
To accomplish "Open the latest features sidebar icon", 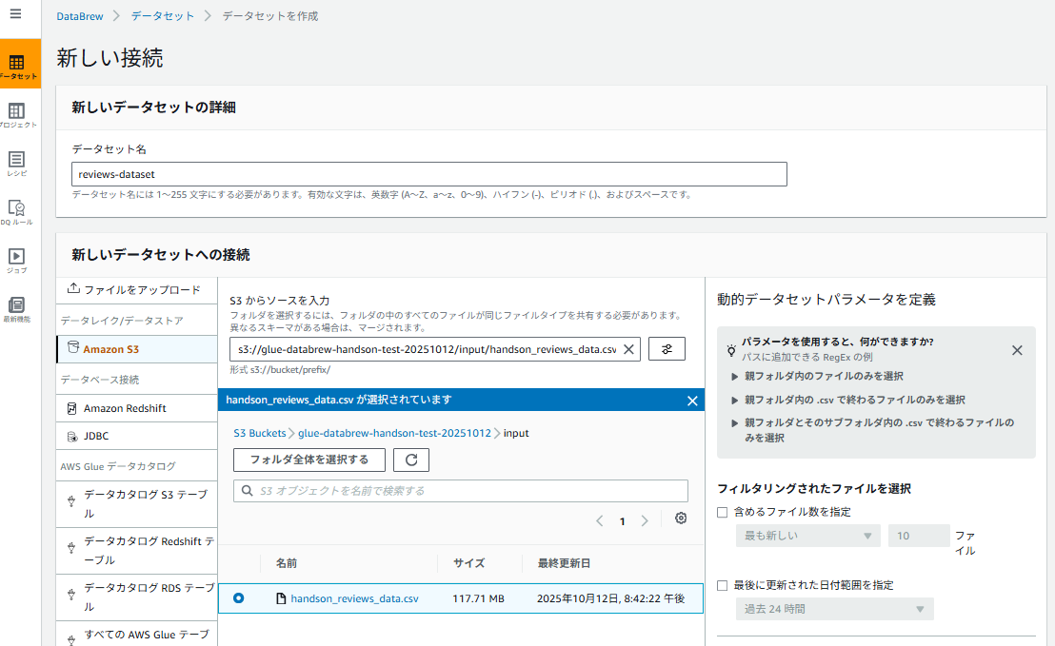I will [x=17, y=309].
